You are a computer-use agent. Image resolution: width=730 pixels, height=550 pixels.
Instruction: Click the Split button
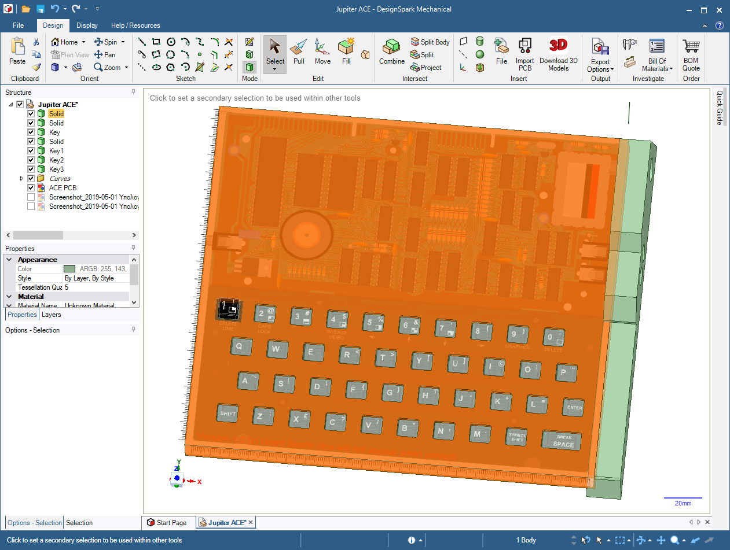422,54
